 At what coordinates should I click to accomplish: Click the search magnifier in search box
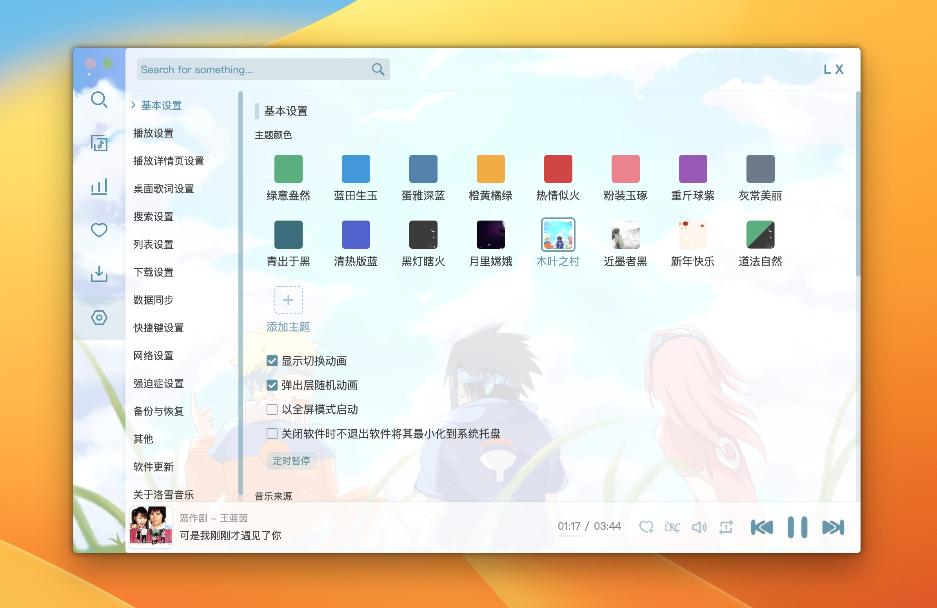coord(378,70)
